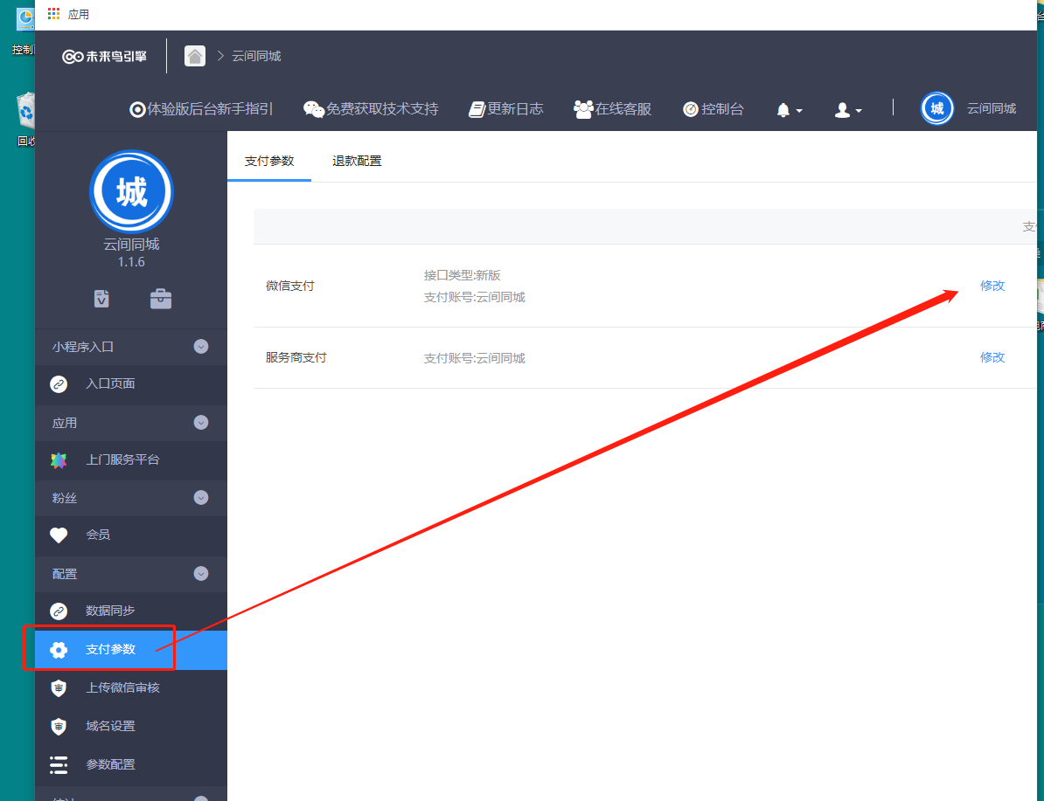Open the user account dropdown
The image size is (1044, 801).
coord(848,110)
